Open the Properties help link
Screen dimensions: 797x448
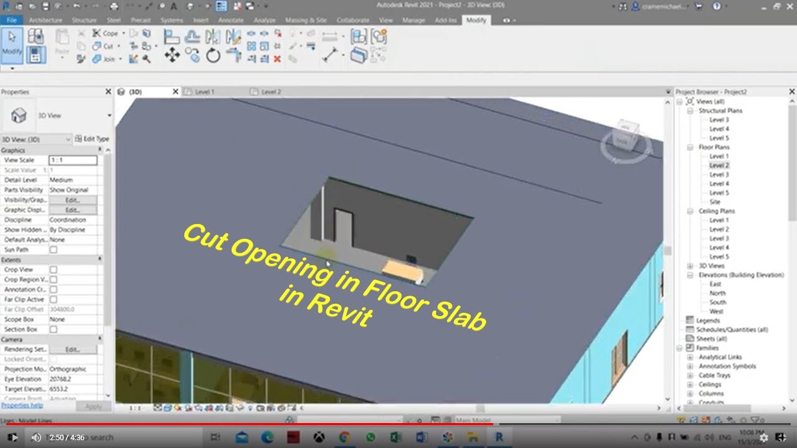pos(22,405)
